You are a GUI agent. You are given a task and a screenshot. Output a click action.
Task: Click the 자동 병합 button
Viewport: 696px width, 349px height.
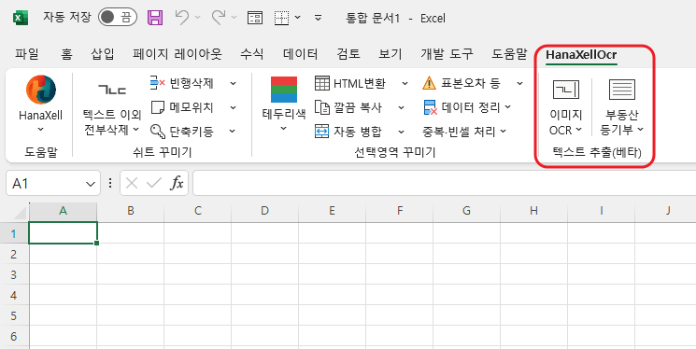pyautogui.click(x=348, y=132)
